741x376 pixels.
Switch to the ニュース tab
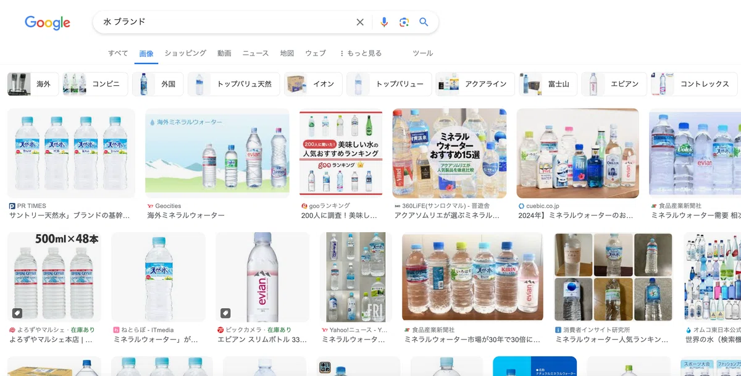256,54
